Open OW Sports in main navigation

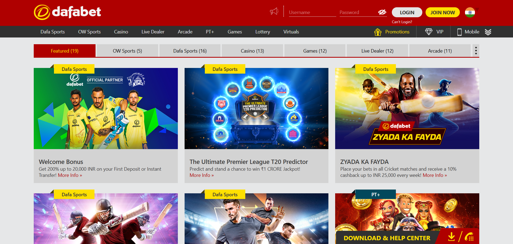[89, 32]
